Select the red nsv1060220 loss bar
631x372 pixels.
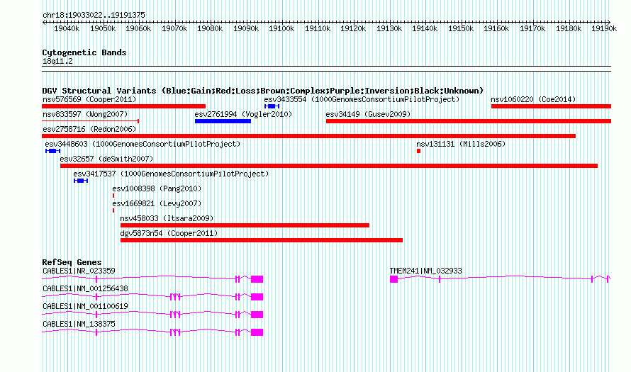tap(552, 106)
